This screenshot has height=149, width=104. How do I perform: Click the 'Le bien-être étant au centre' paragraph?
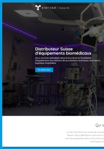click(85, 132)
